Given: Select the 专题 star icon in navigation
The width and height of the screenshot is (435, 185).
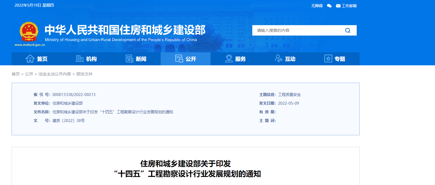Looking at the screenshot, I should point(328,58).
